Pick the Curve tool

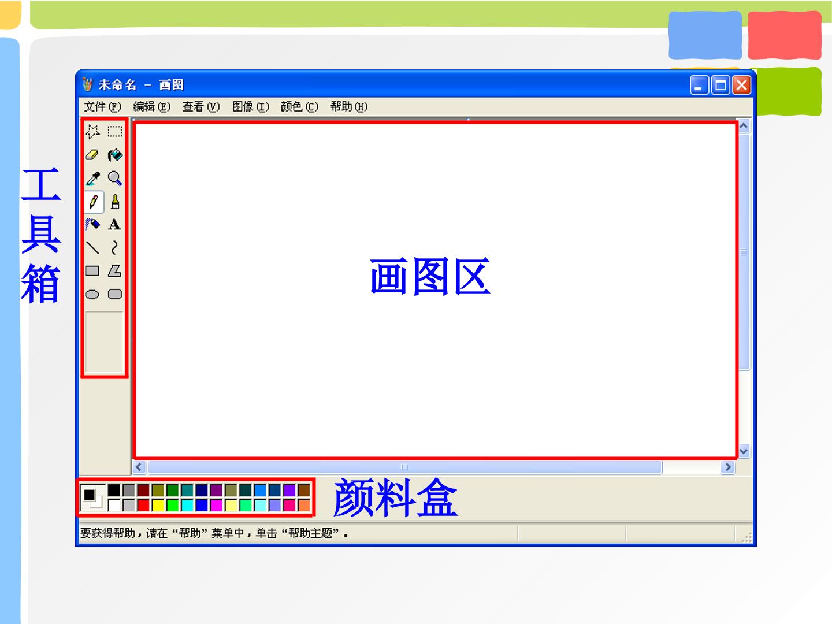[x=115, y=248]
